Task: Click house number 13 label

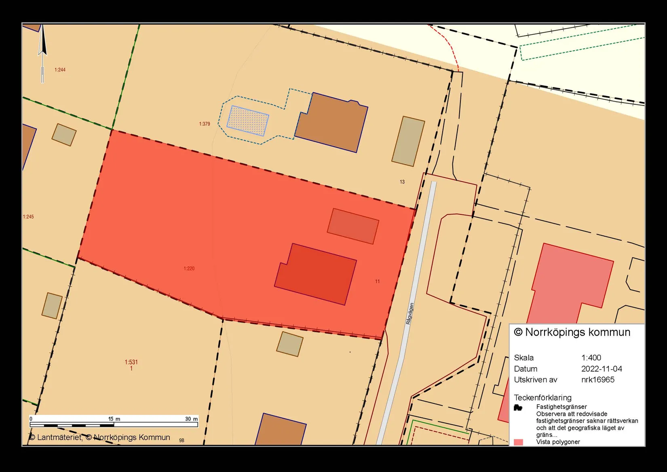Action: [x=402, y=182]
